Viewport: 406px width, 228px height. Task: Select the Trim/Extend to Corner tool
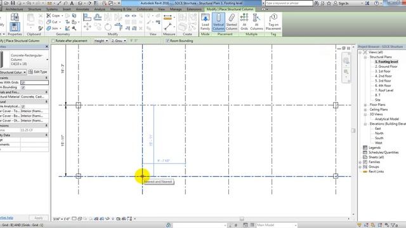119,27
